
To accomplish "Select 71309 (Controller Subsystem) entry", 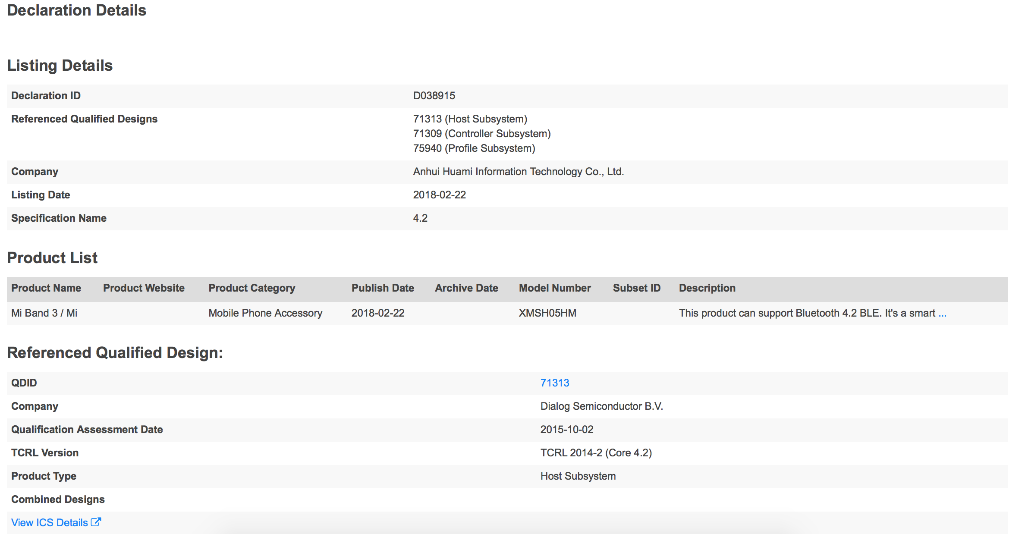I will pyautogui.click(x=482, y=134).
